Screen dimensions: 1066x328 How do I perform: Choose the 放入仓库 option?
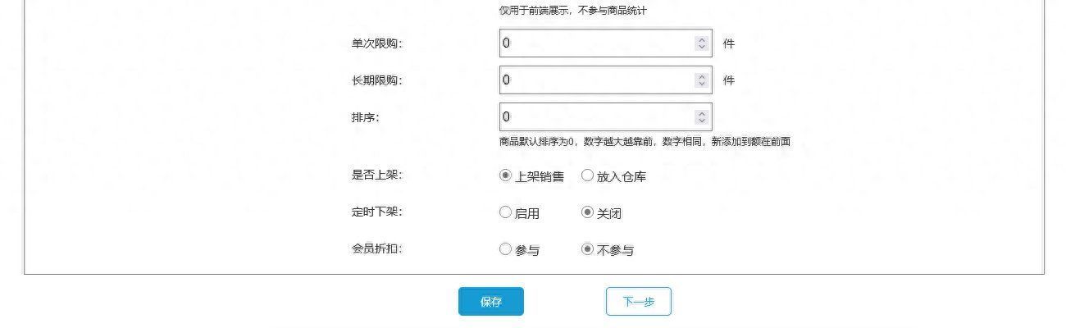tap(587, 175)
